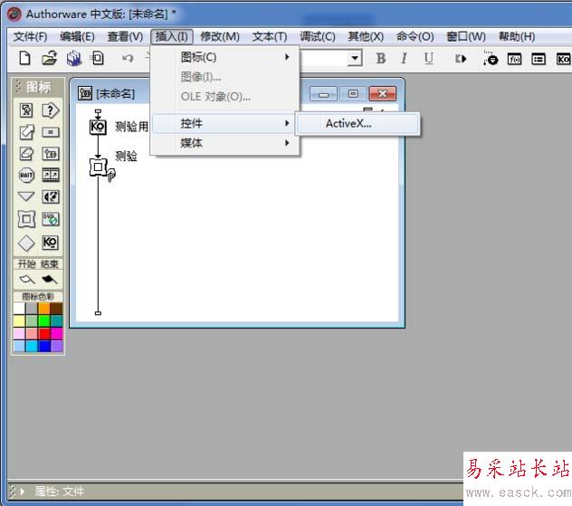This screenshot has width=572, height=506.
Task: Pick the Framework icon in the palette
Action: coord(26,219)
